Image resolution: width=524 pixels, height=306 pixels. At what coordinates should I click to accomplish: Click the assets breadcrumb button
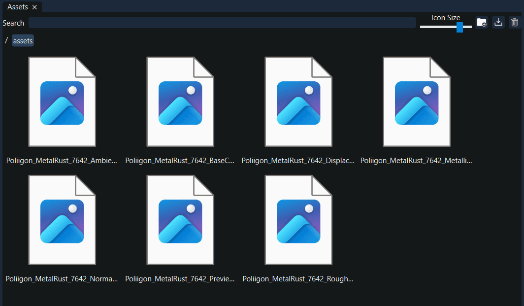23,40
